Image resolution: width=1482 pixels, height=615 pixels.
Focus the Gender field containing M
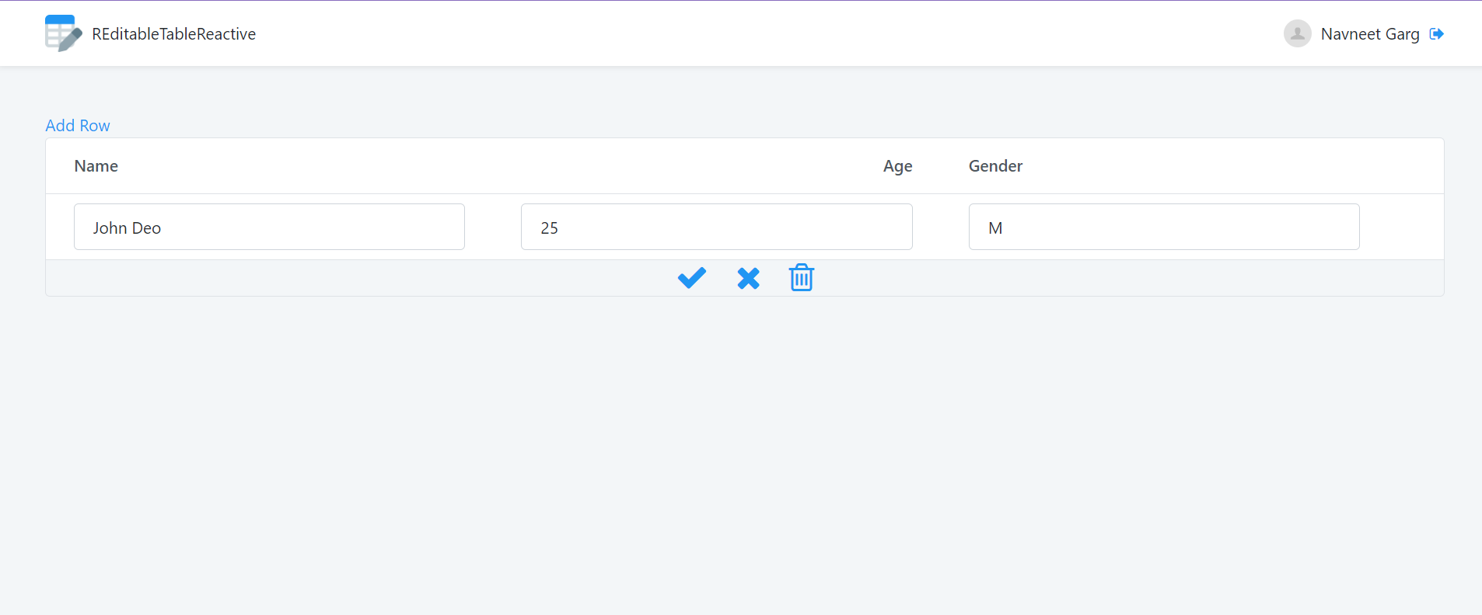pos(1164,227)
